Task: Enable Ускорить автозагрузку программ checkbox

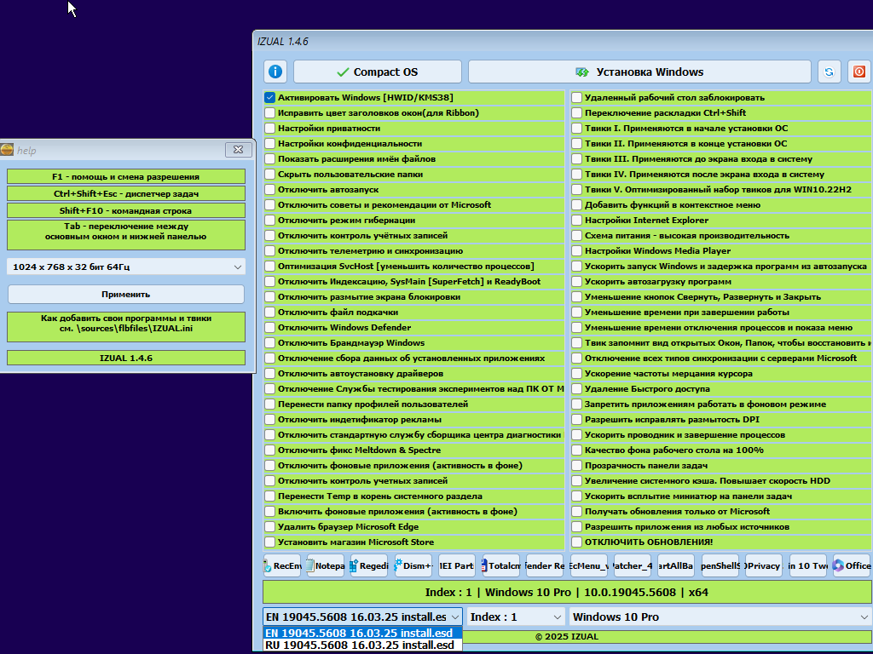Action: [577, 281]
